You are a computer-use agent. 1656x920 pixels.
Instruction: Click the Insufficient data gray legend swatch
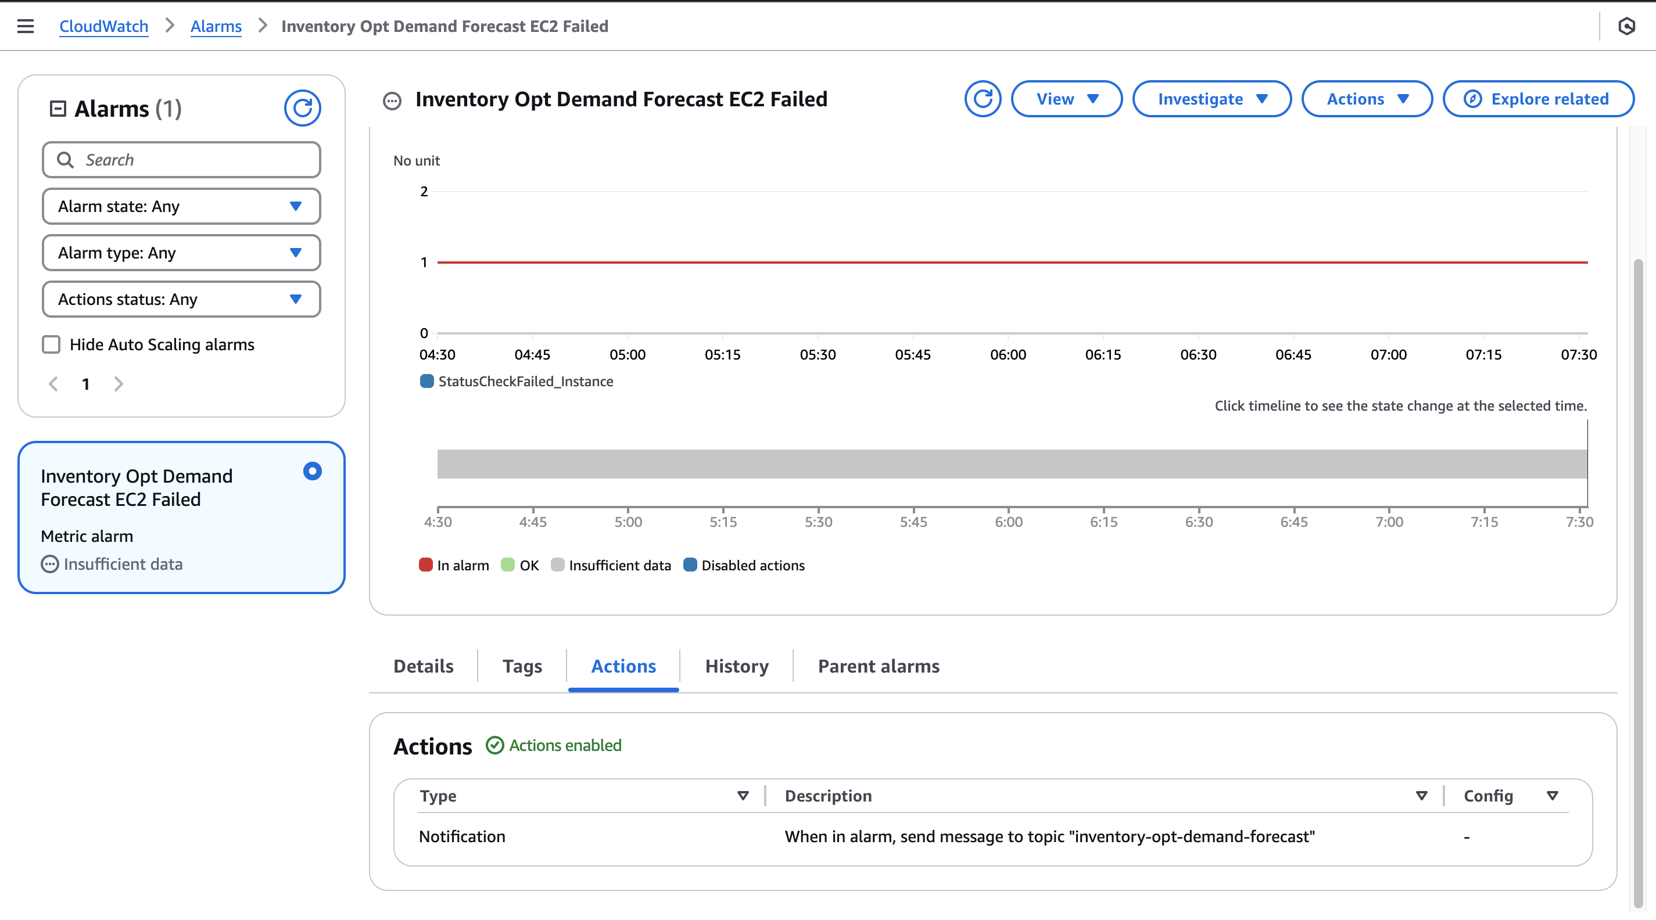click(557, 565)
